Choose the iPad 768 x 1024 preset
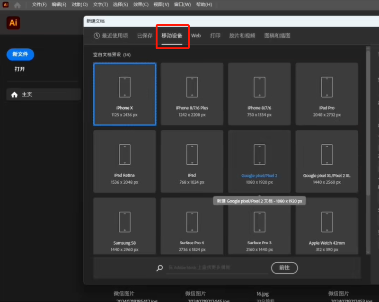The height and width of the screenshot is (302, 379). click(192, 161)
